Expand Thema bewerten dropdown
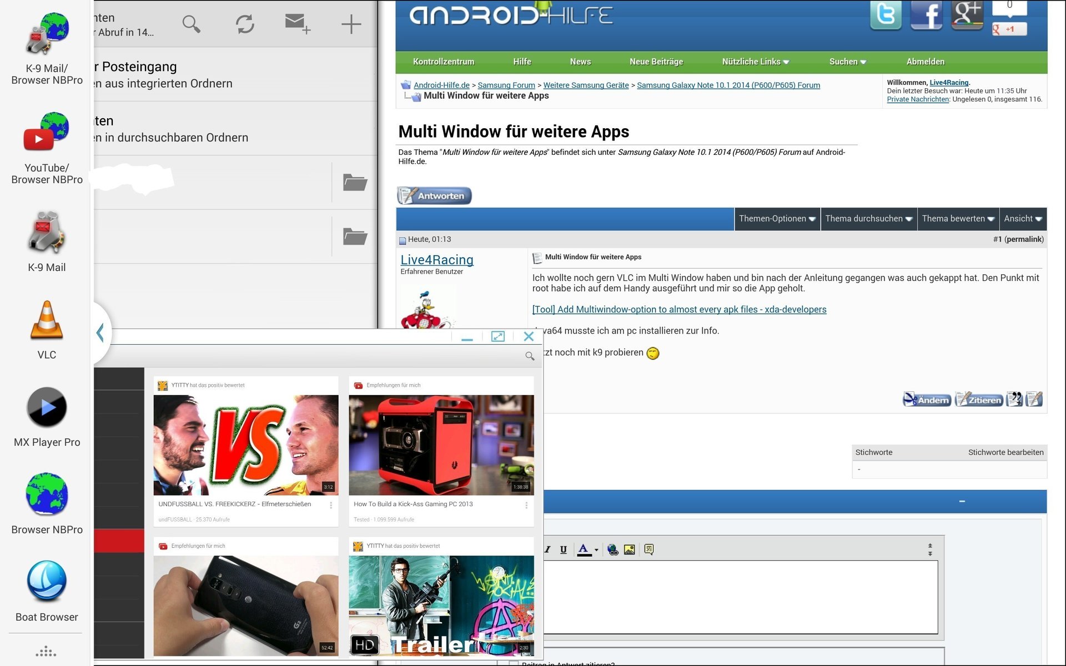 coord(958,219)
